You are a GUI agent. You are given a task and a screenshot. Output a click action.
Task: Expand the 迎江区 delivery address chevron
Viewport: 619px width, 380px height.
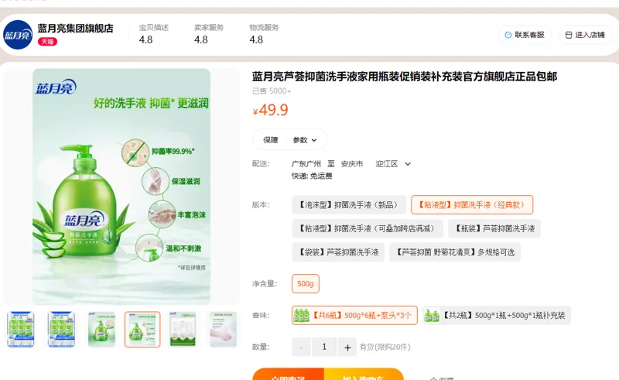click(408, 164)
